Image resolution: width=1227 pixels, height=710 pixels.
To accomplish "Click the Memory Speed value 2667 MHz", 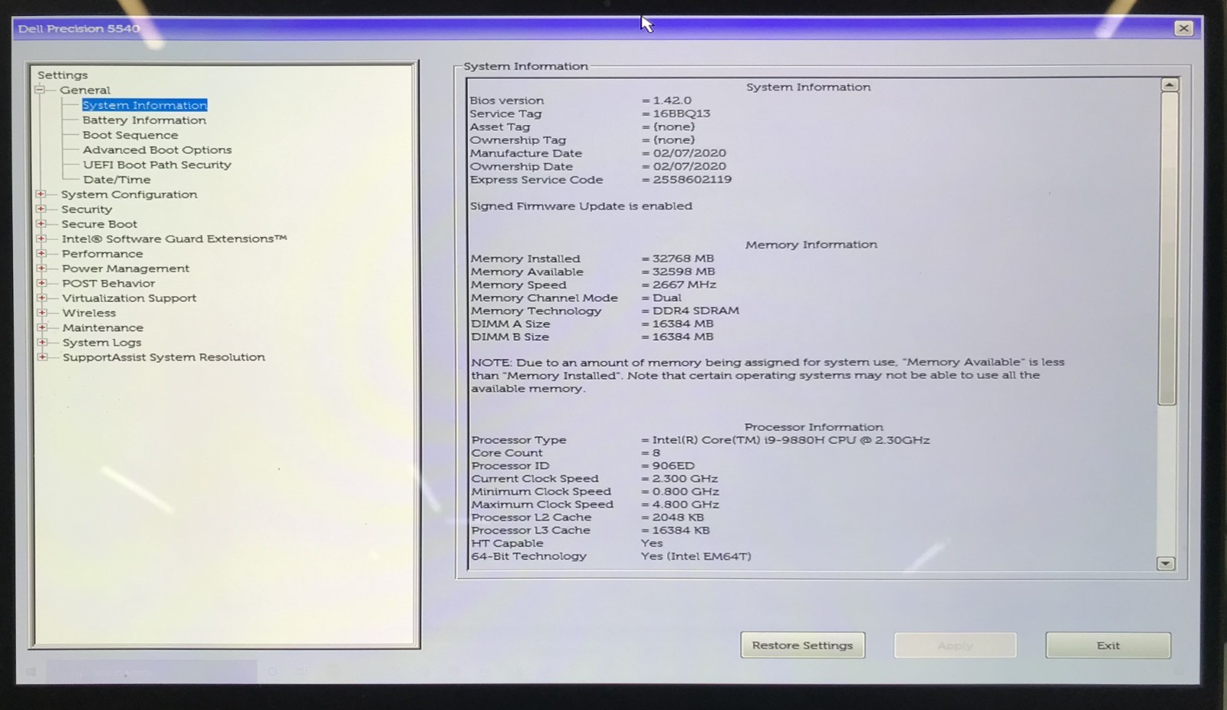I will point(684,284).
